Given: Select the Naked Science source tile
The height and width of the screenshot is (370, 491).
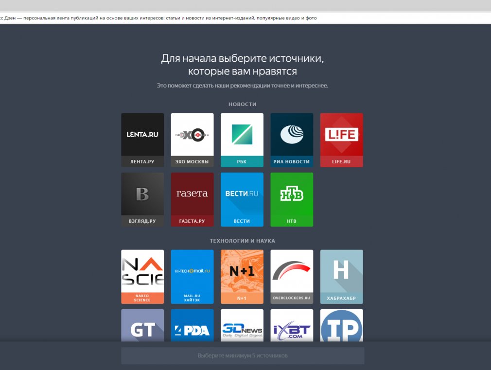Looking at the screenshot, I should 142,277.
